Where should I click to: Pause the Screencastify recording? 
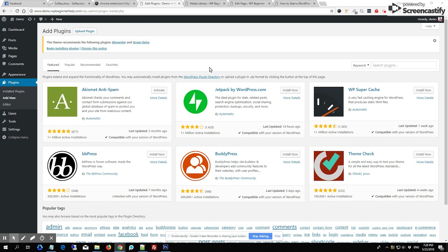(5, 238)
